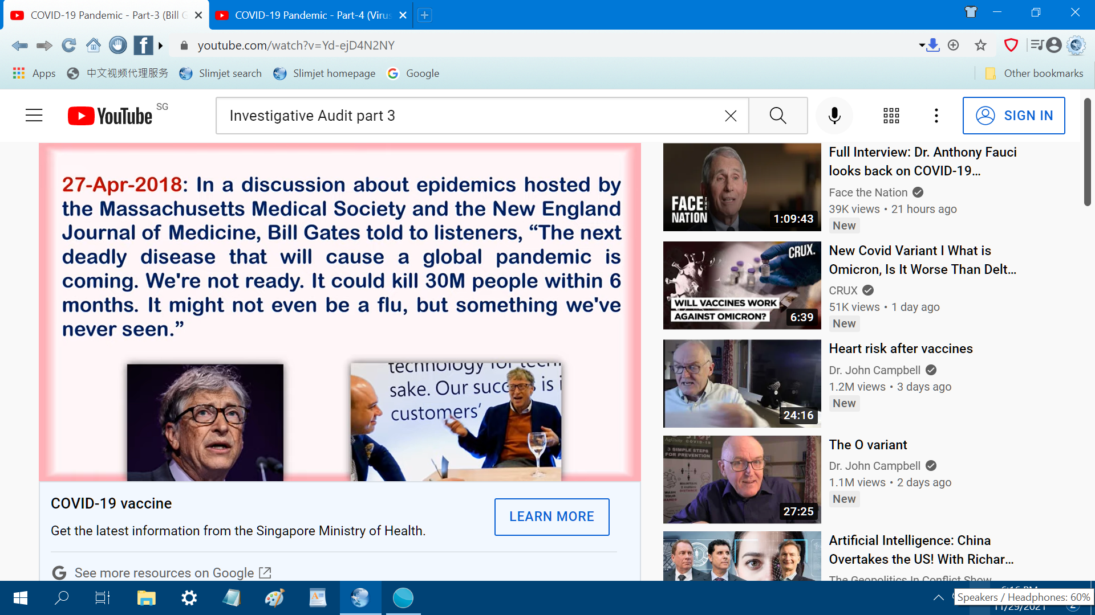
Task: Go to the YouTube home logo
Action: 110,116
